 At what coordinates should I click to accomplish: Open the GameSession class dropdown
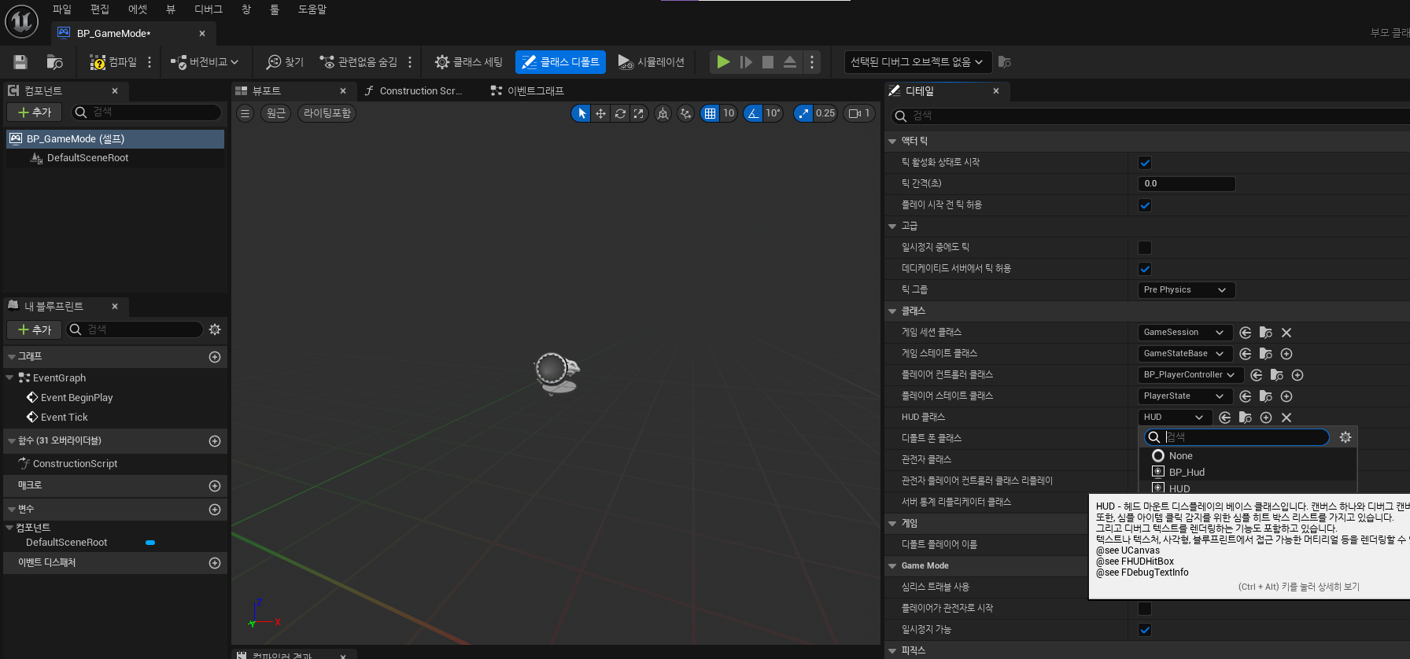pos(1184,333)
